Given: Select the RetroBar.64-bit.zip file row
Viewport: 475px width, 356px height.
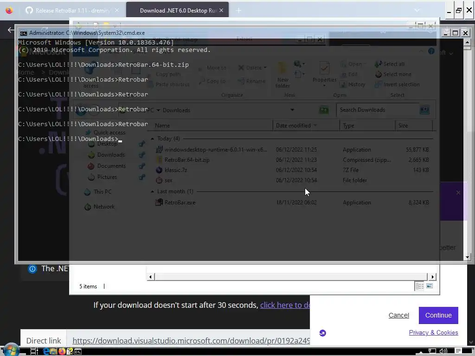Looking at the screenshot, I should pos(293,160).
